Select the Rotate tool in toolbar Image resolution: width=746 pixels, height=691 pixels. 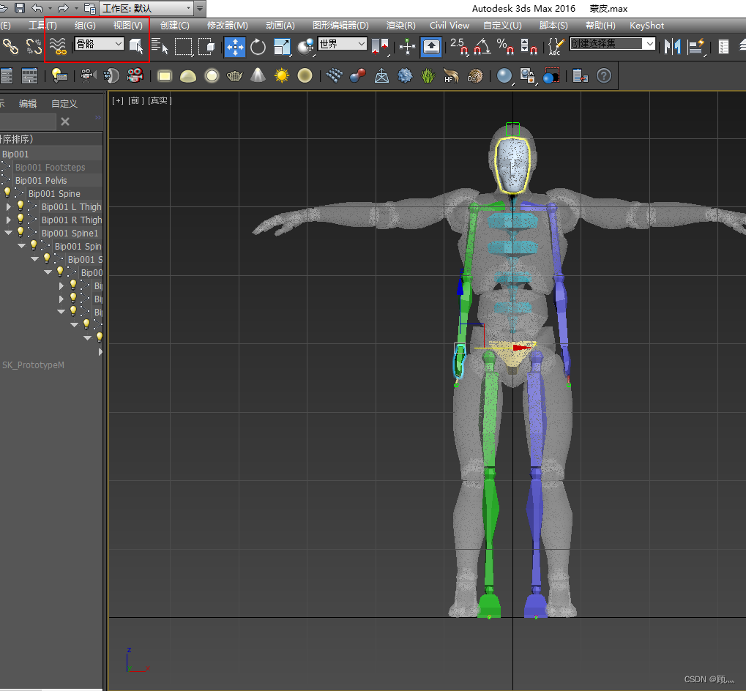258,47
